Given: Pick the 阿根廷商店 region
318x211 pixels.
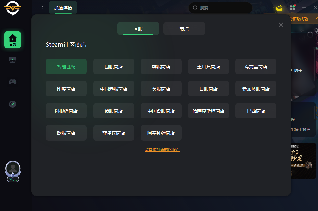Looking at the screenshot, I should click(x=66, y=111).
